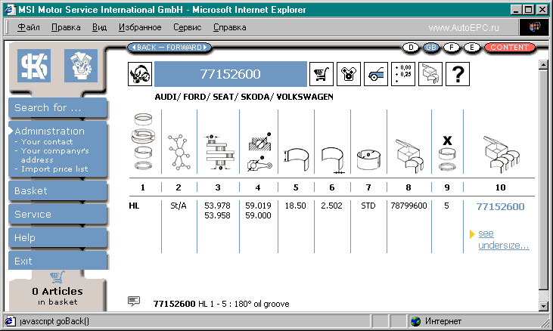This screenshot has width=553, height=331.
Task: Click column 1 bearing type icon
Action: 143,141
